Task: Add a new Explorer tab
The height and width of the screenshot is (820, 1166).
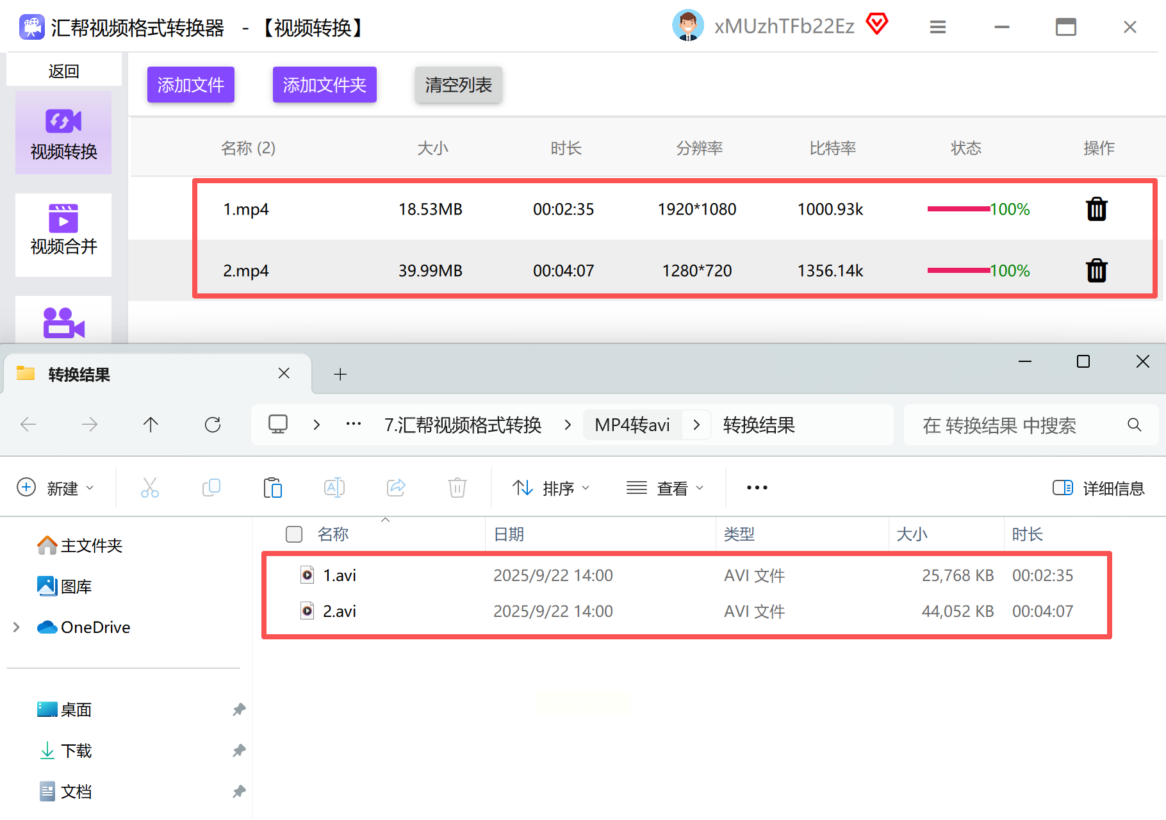Action: tap(340, 374)
